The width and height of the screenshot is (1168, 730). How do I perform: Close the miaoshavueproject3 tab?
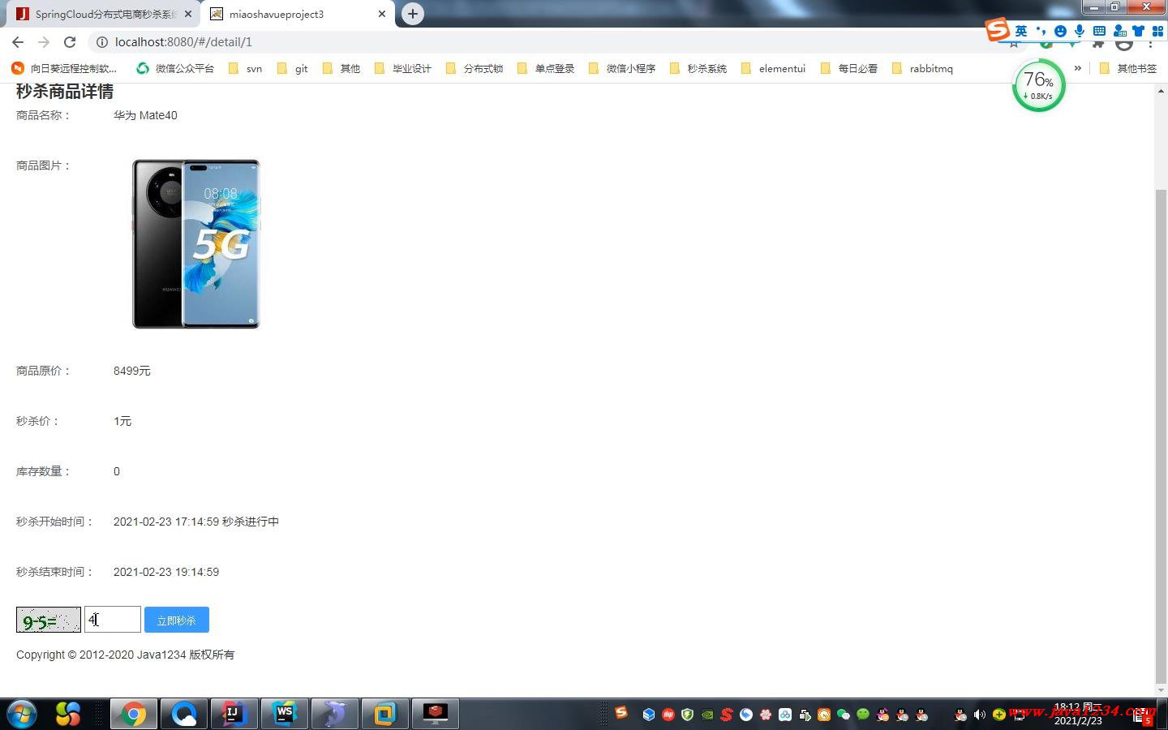(x=382, y=14)
